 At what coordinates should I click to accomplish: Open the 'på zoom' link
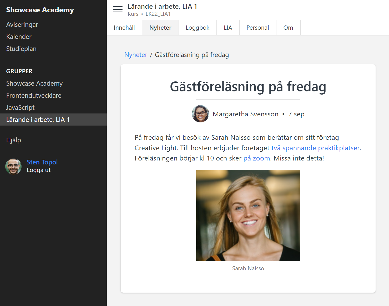256,158
